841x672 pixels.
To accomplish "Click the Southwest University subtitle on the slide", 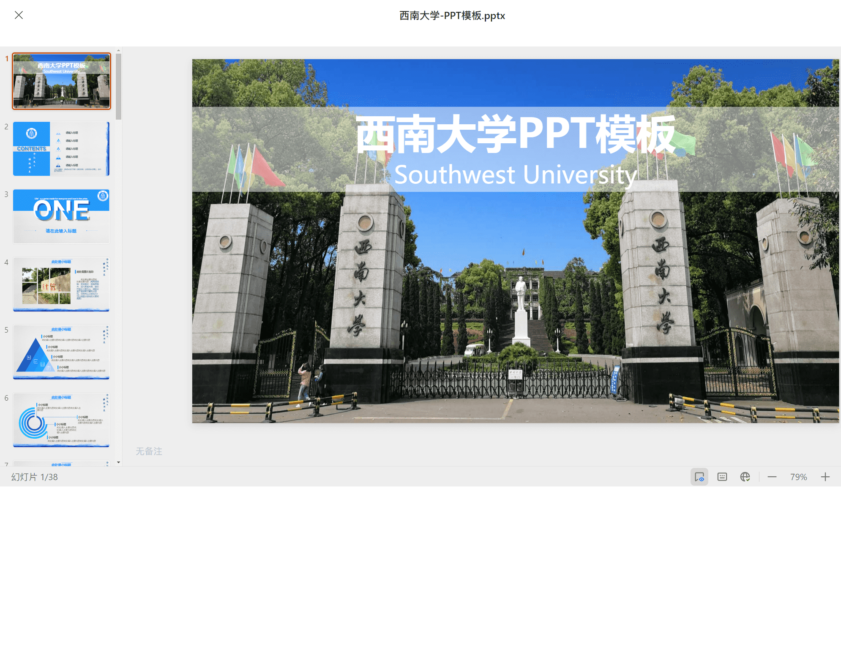I will 516,175.
